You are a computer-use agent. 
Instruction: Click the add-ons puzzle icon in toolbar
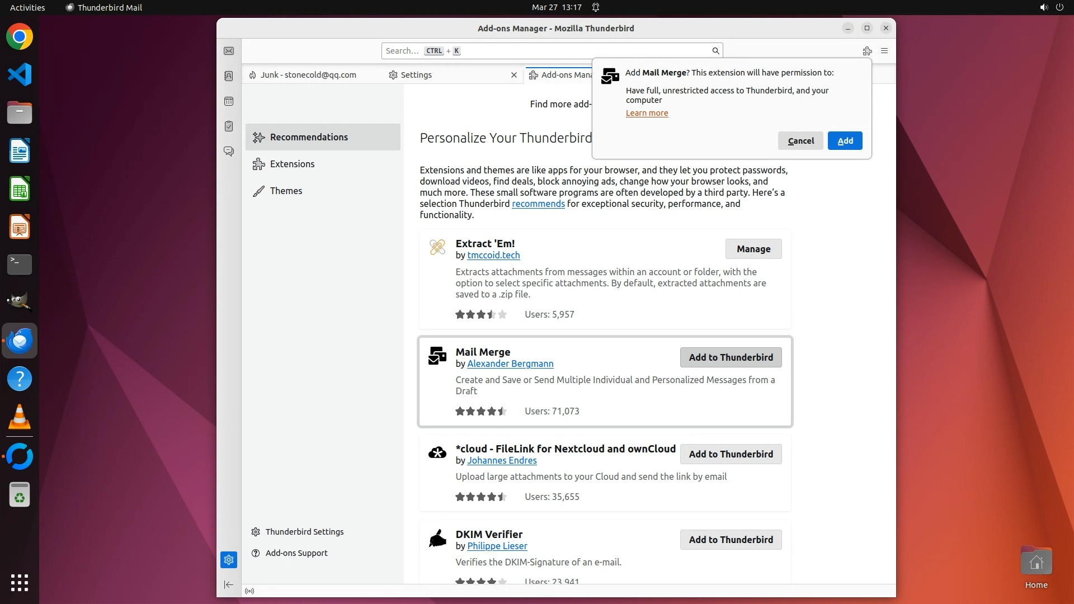pos(867,51)
